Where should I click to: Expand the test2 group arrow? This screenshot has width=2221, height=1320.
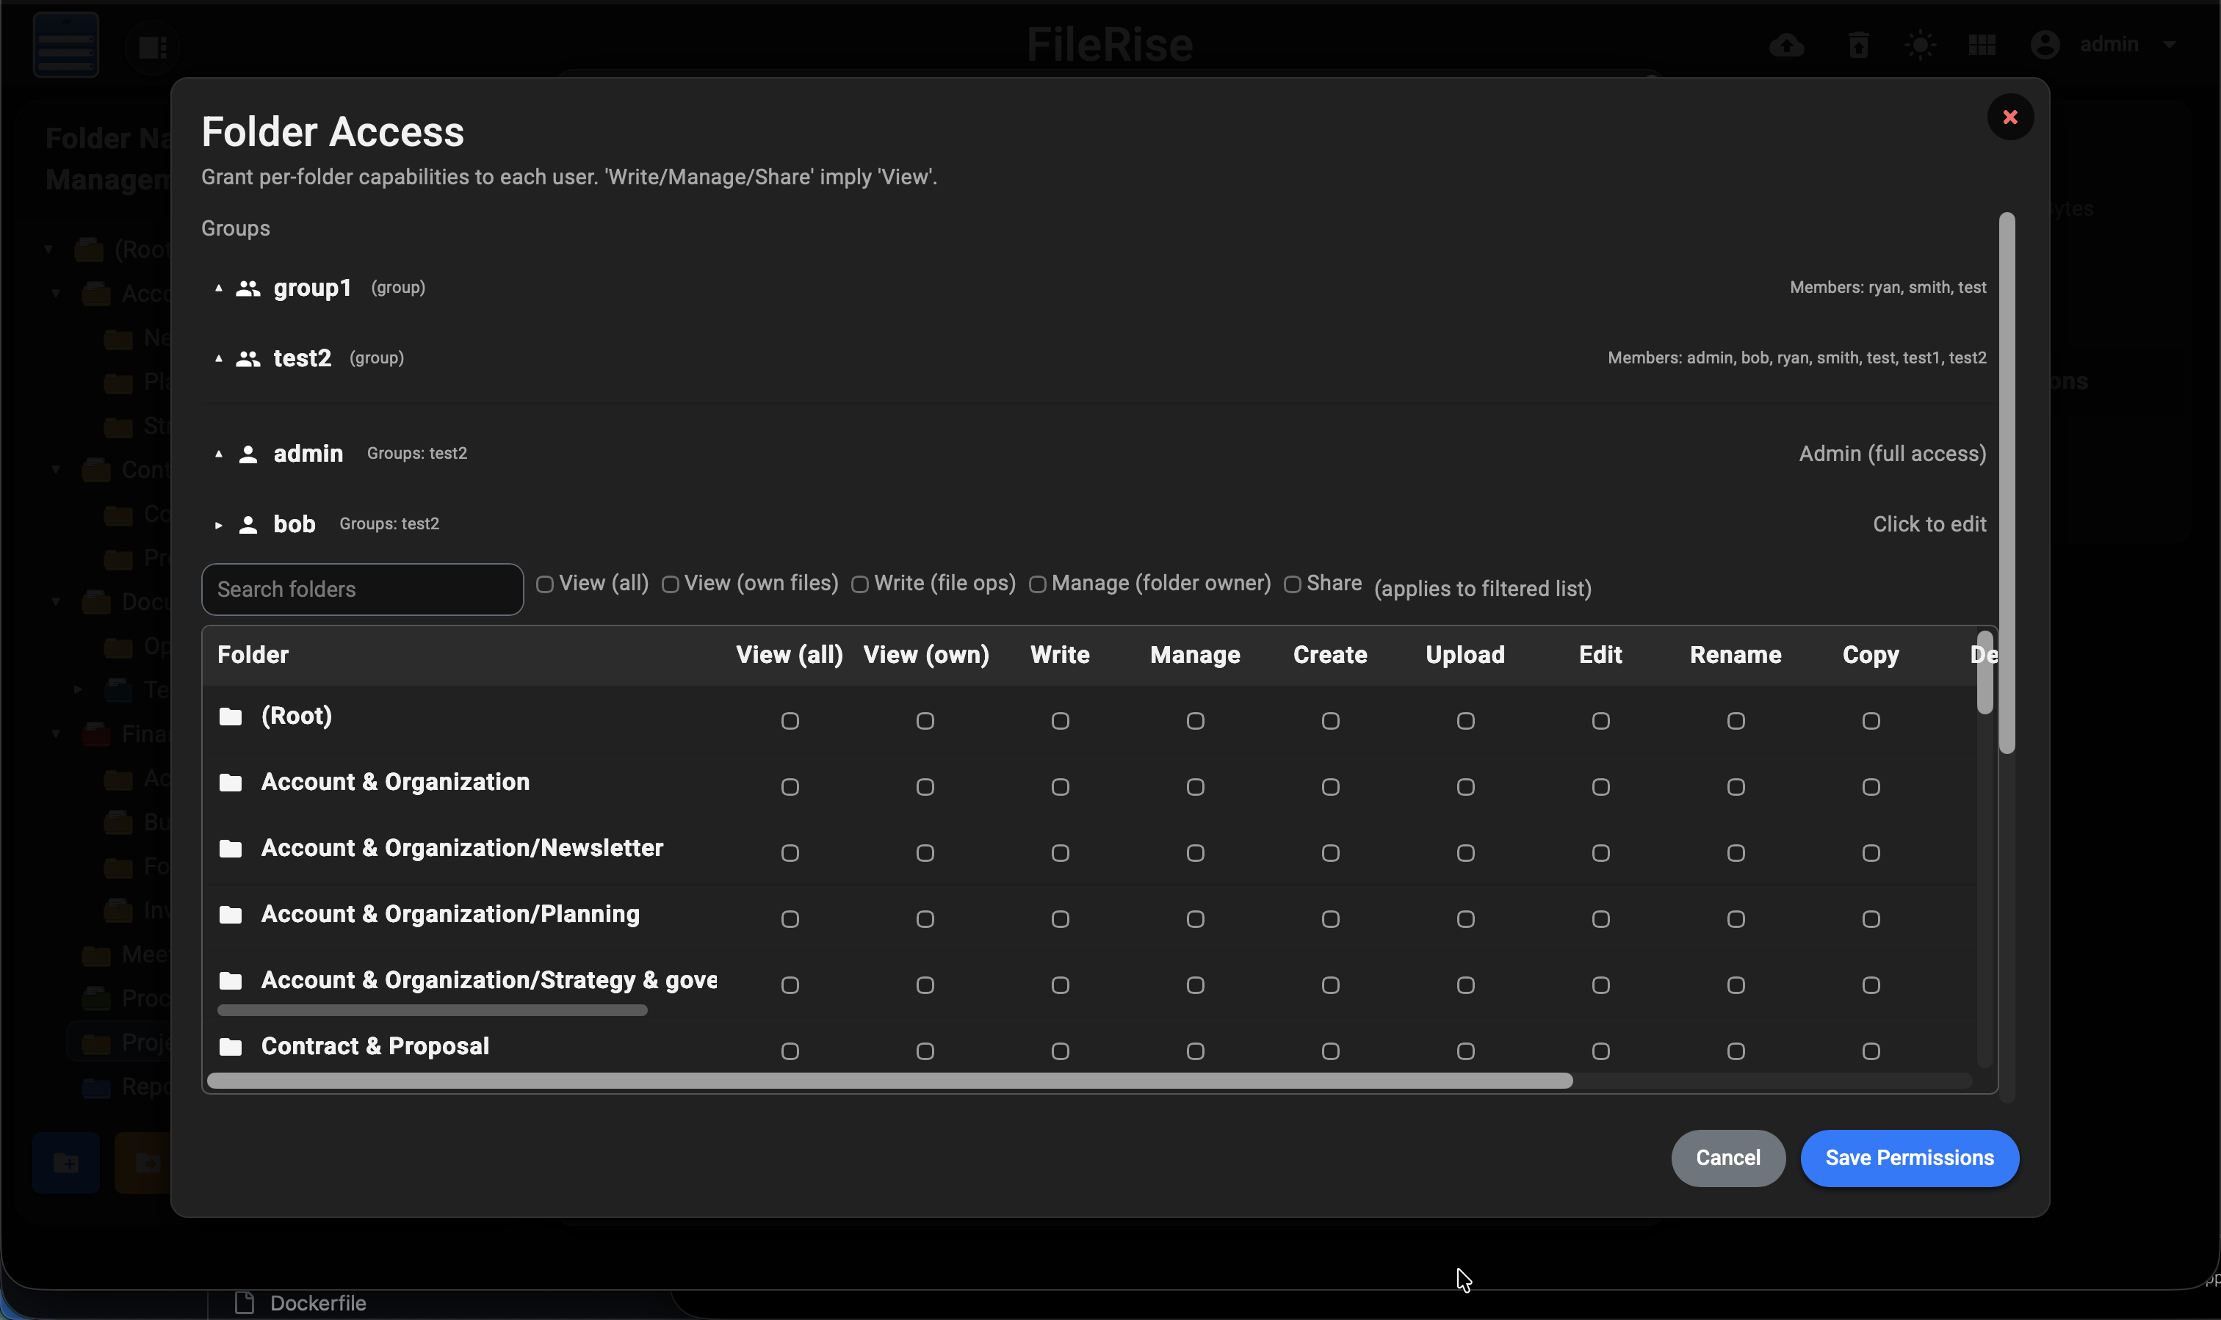[219, 358]
